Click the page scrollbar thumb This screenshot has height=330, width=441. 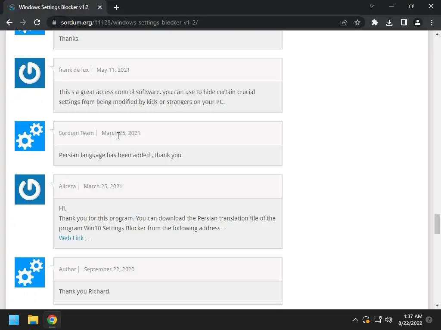(x=437, y=224)
